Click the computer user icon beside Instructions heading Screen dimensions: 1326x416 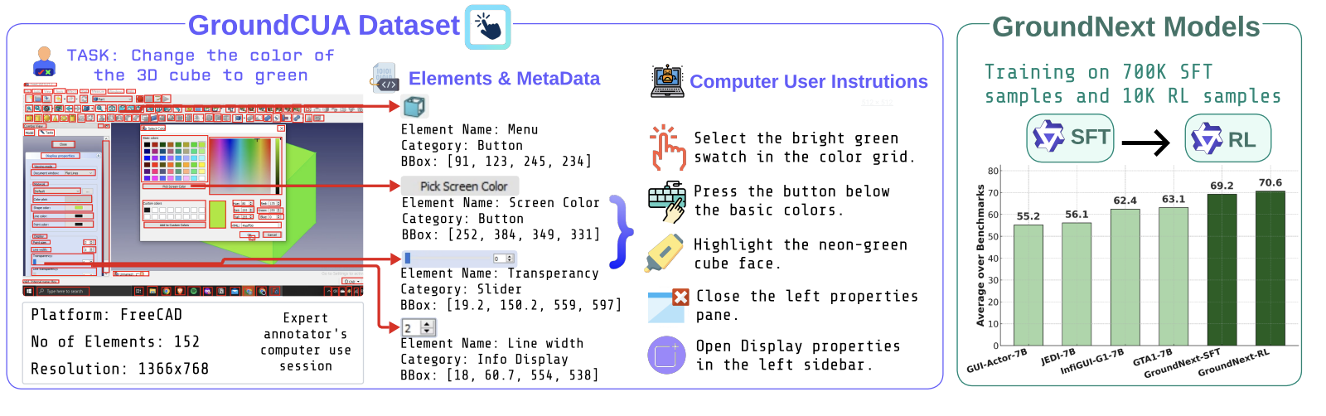(667, 80)
